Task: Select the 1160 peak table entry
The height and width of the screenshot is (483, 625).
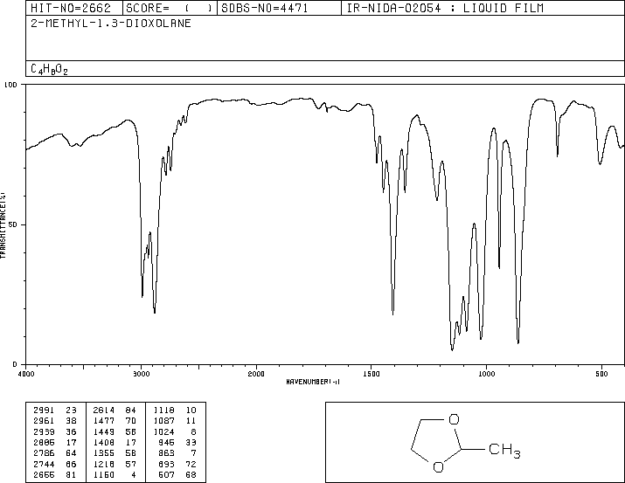Action: pyautogui.click(x=115, y=475)
